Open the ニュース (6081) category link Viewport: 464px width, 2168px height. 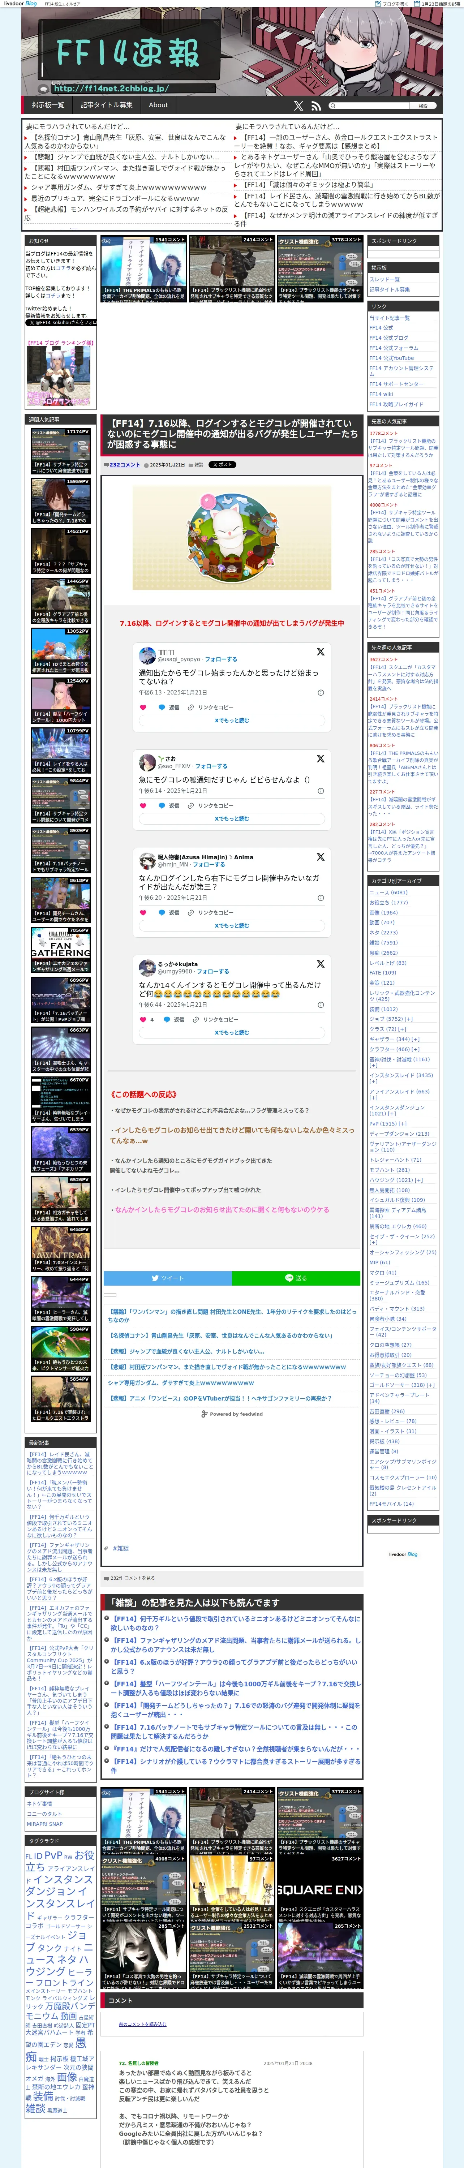[388, 892]
